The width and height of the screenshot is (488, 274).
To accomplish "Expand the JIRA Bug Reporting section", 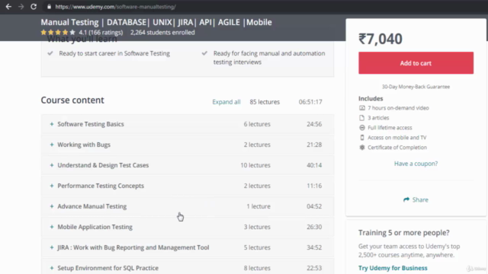I will 188,247.
